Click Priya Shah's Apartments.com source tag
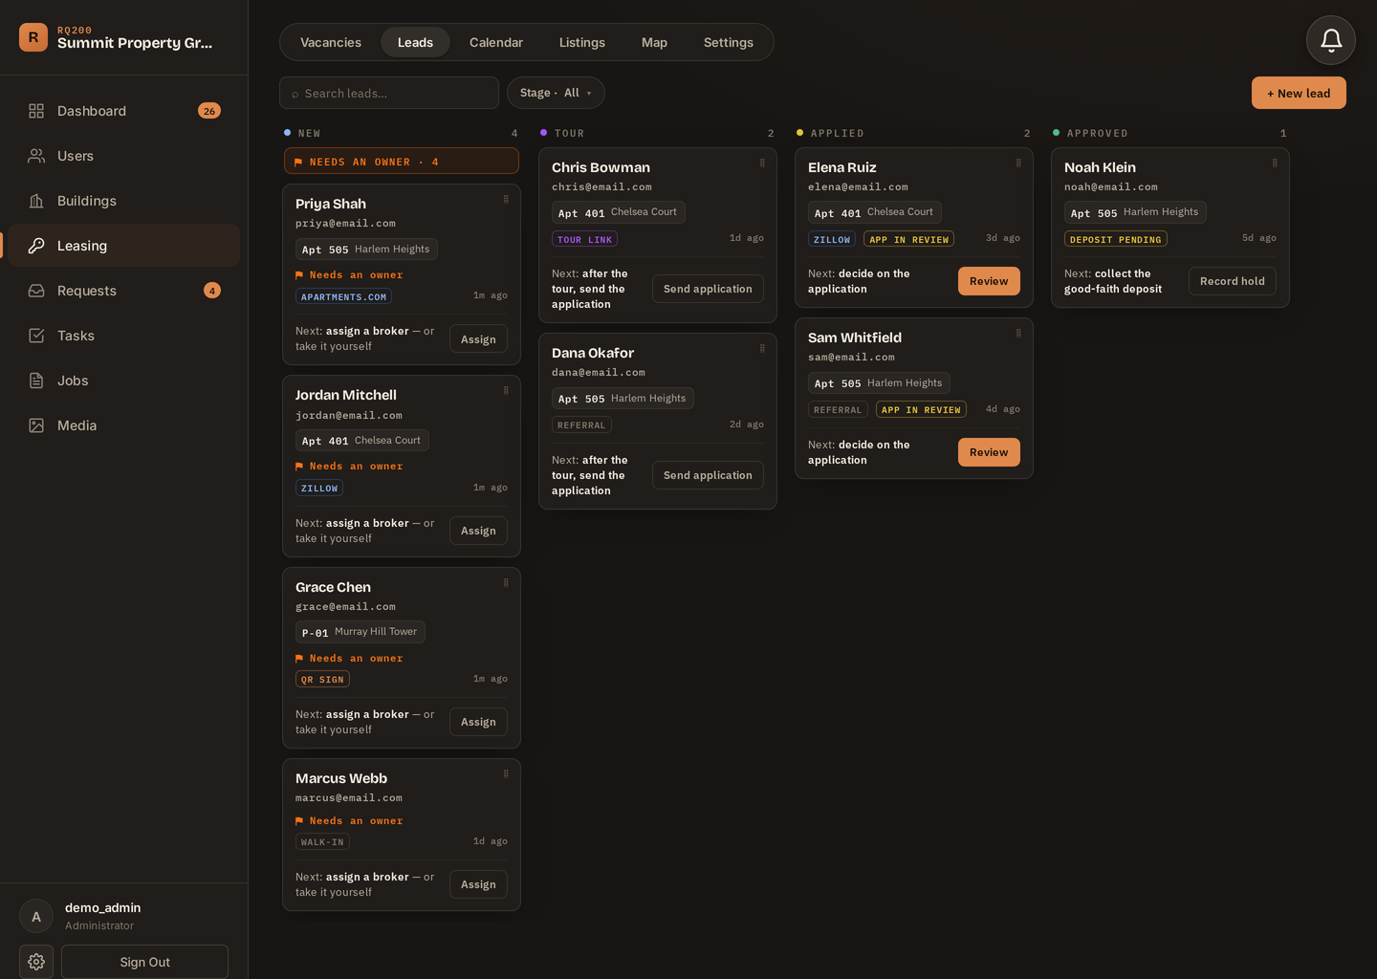 coord(343,296)
